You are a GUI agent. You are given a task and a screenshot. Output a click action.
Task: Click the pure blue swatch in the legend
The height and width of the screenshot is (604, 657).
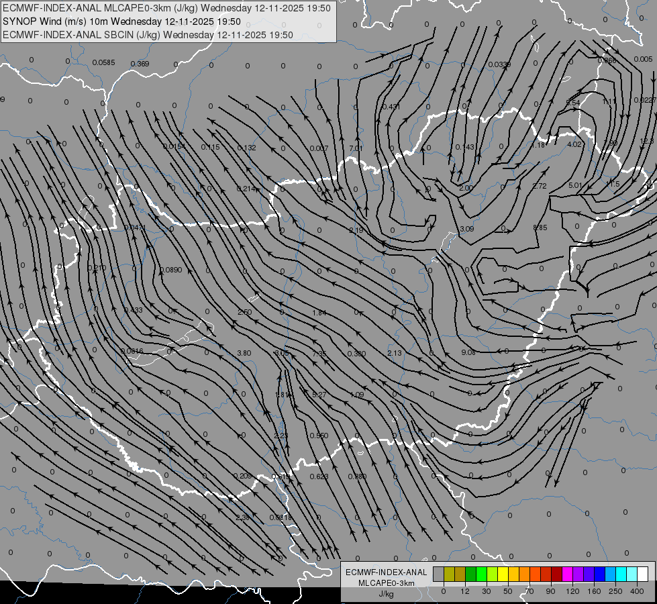pos(600,574)
